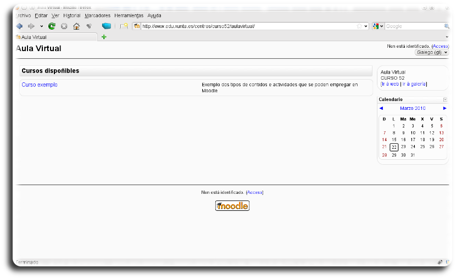The height and width of the screenshot is (279, 456).
Task: Click the Forward navigation arrow
Action: pyautogui.click(x=31, y=26)
